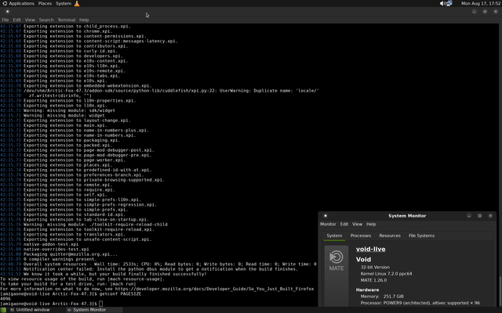Click the '32-bit Version' text
This screenshot has height=313, width=502.
pyautogui.click(x=375, y=267)
